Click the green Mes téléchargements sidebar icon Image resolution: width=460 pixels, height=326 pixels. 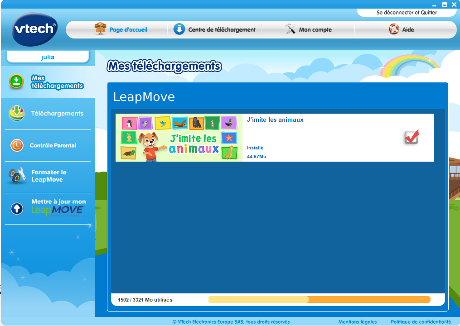click(16, 81)
